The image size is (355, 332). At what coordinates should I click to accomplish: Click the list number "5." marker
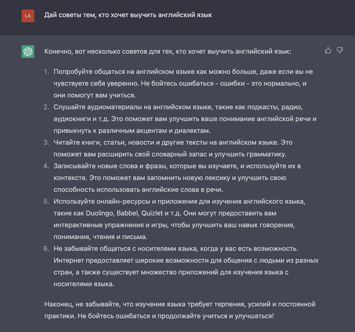coord(46,202)
